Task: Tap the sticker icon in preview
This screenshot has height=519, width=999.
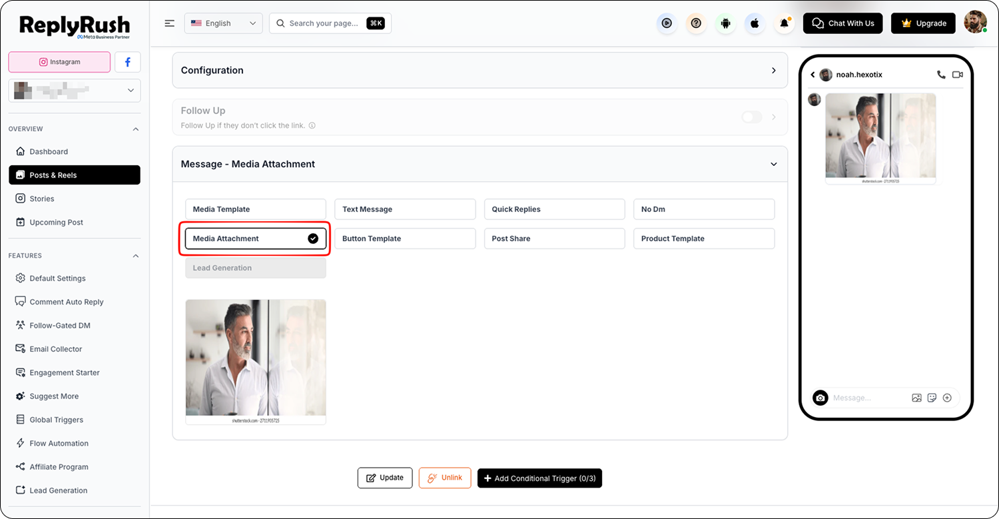Action: [932, 398]
